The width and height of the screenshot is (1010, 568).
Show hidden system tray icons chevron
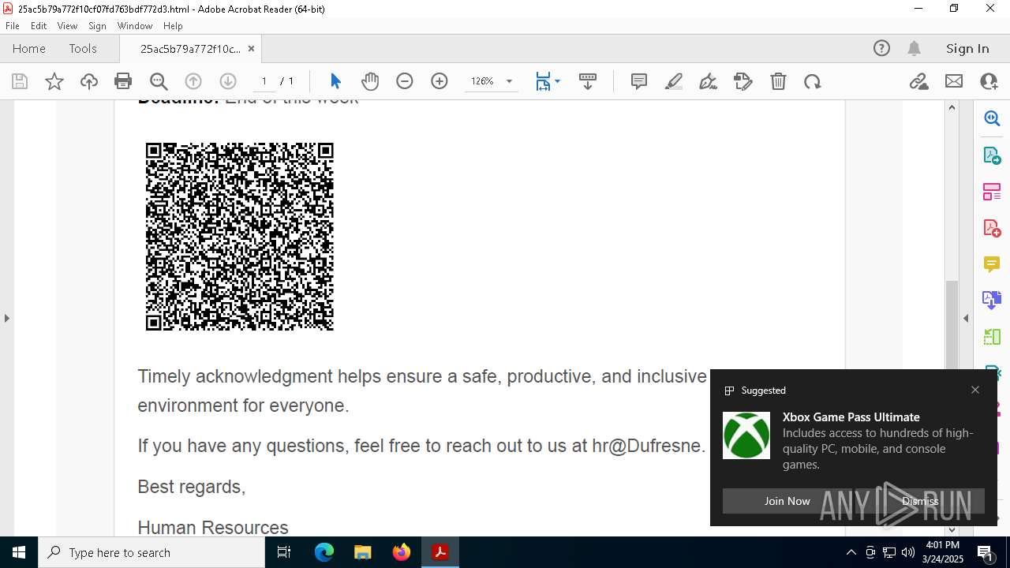851,552
